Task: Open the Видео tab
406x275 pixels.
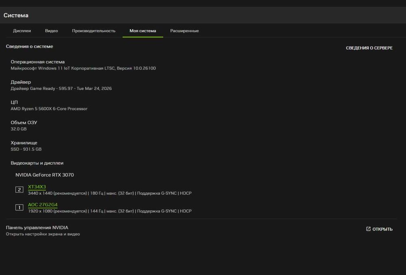Action: (52, 31)
